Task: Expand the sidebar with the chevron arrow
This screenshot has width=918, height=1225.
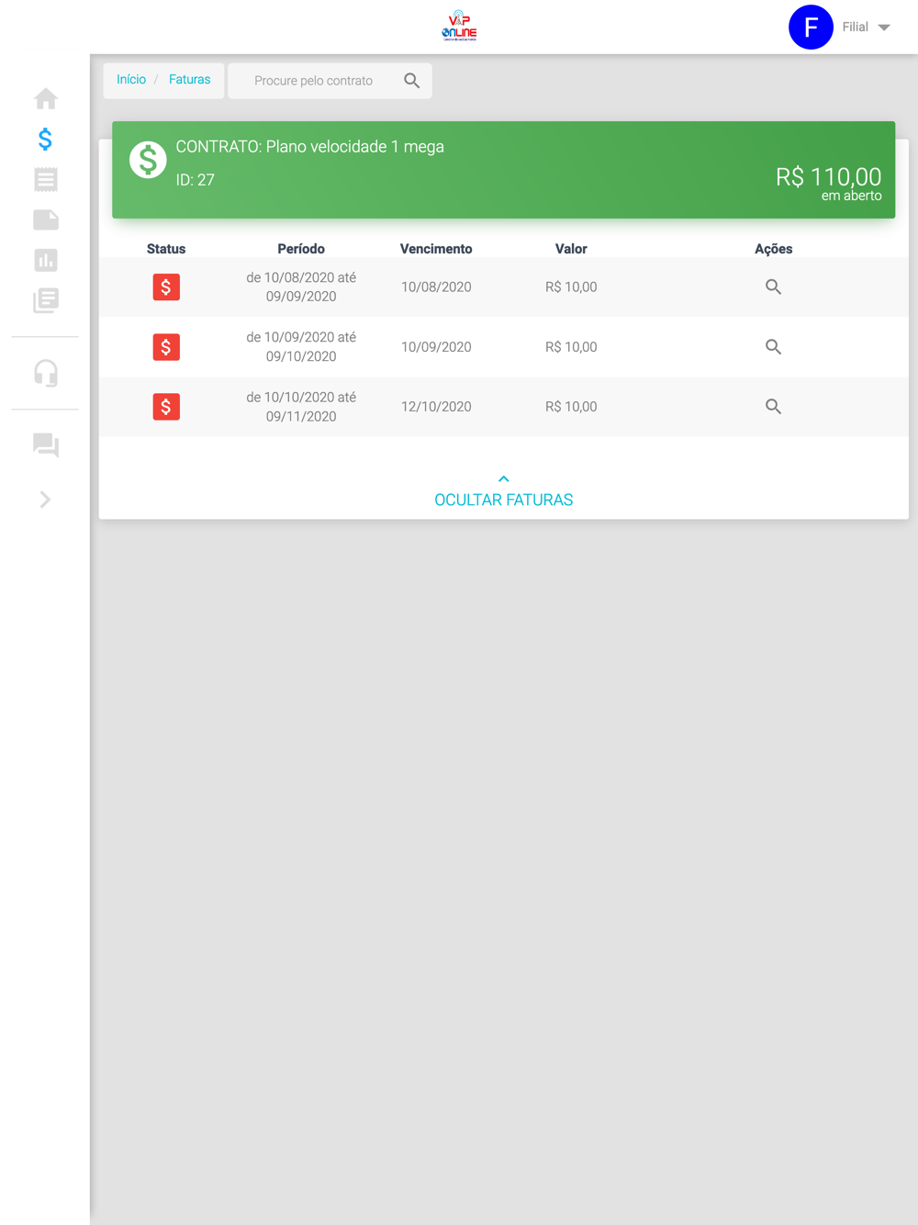Action: (45, 500)
